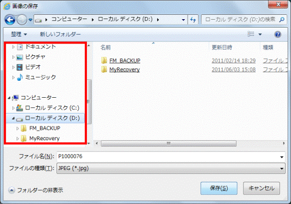Click the コンピューター monitor icon
The width and height of the screenshot is (291, 204).
click(x=15, y=98)
